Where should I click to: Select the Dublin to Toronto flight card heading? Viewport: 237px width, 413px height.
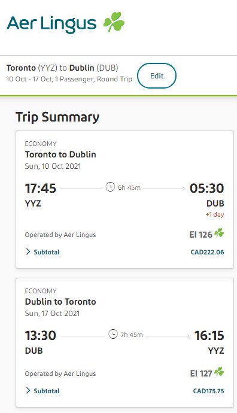(60, 302)
